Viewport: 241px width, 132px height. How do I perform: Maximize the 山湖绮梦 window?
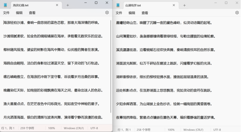226,3
